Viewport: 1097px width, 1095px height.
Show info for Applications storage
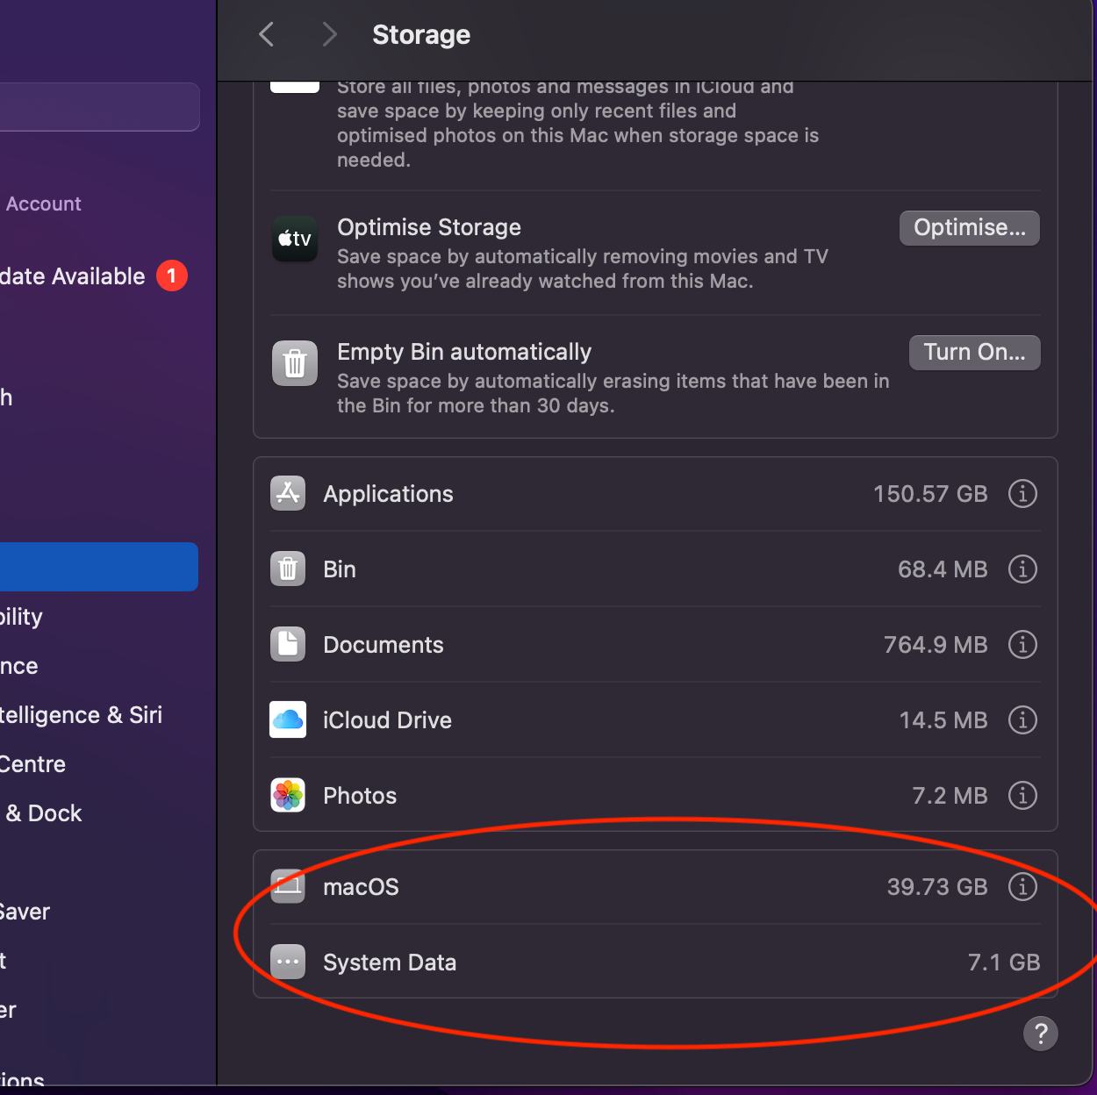pyautogui.click(x=1022, y=493)
